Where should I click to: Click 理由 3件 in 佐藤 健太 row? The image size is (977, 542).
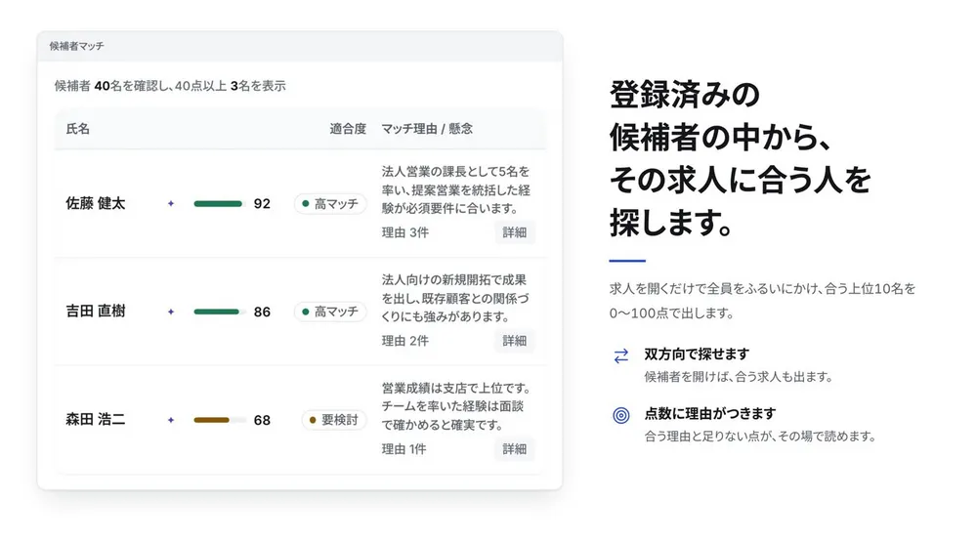pos(405,232)
